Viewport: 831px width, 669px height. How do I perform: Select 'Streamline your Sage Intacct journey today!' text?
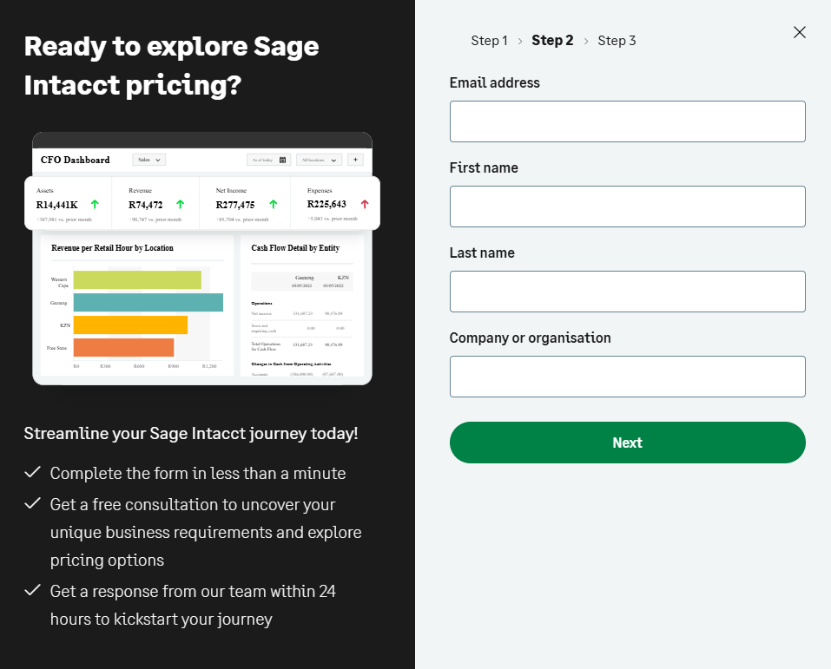pyautogui.click(x=191, y=433)
